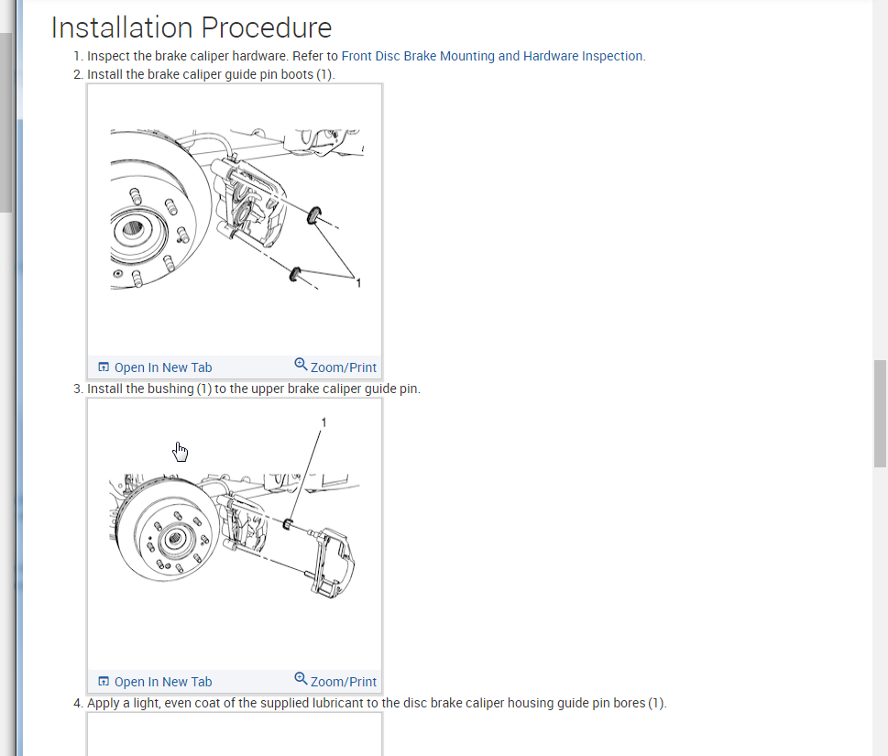Click step 4 lubricant instruction text
888x756 pixels.
[377, 703]
